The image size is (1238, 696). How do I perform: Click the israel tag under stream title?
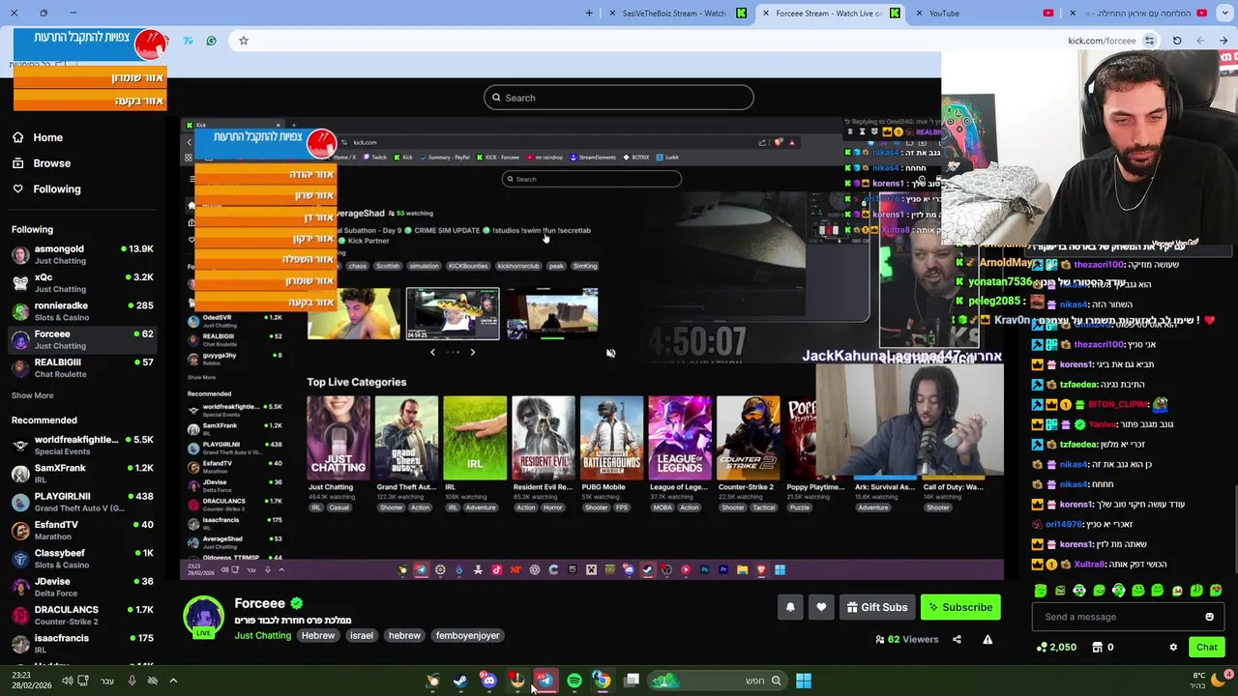click(x=362, y=636)
